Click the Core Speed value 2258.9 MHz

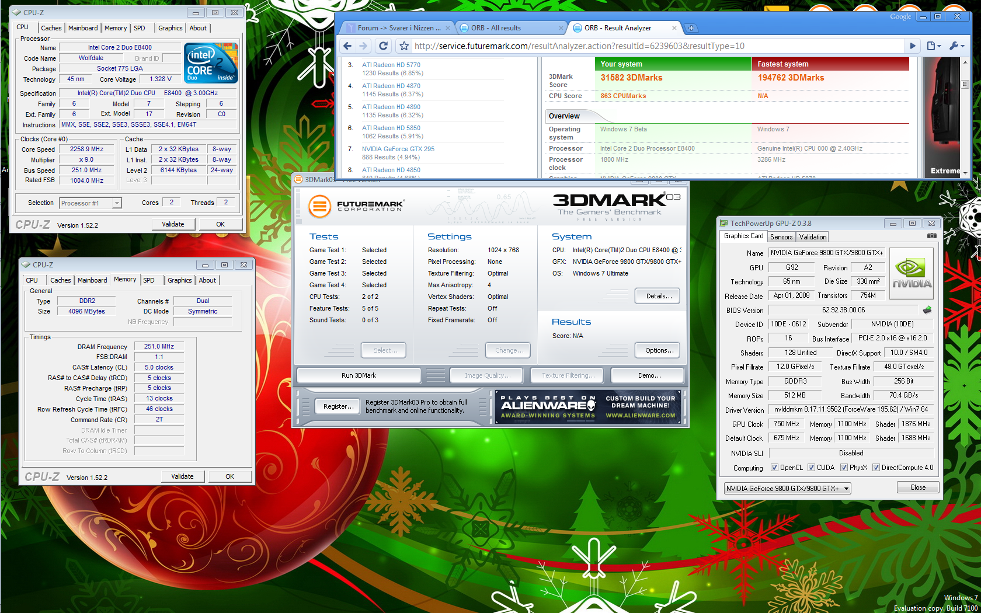(x=86, y=149)
